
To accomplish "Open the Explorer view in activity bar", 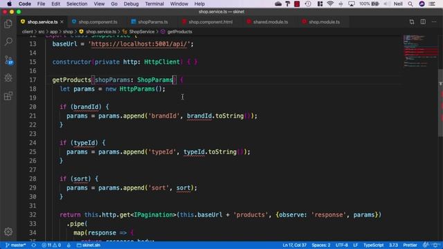I will pos(8,24).
